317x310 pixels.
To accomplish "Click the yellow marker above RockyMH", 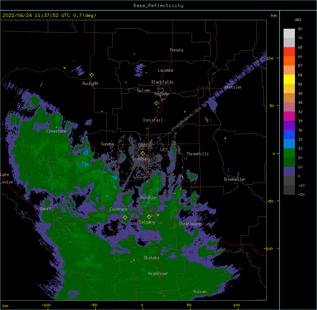I will tap(92, 75).
